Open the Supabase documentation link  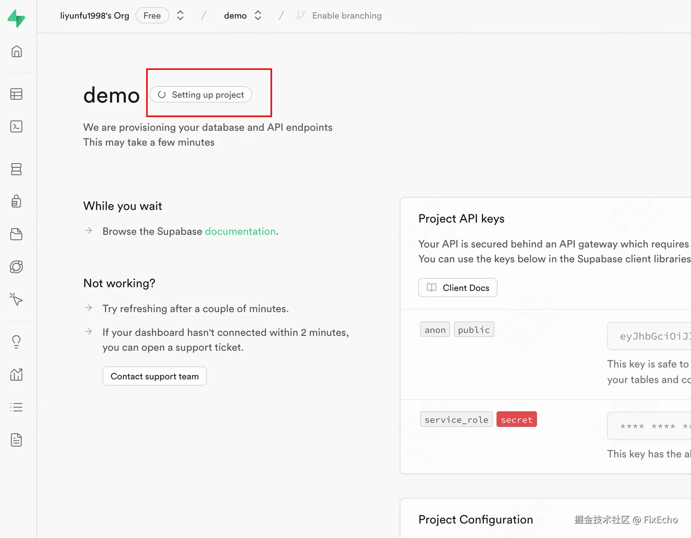pyautogui.click(x=240, y=231)
